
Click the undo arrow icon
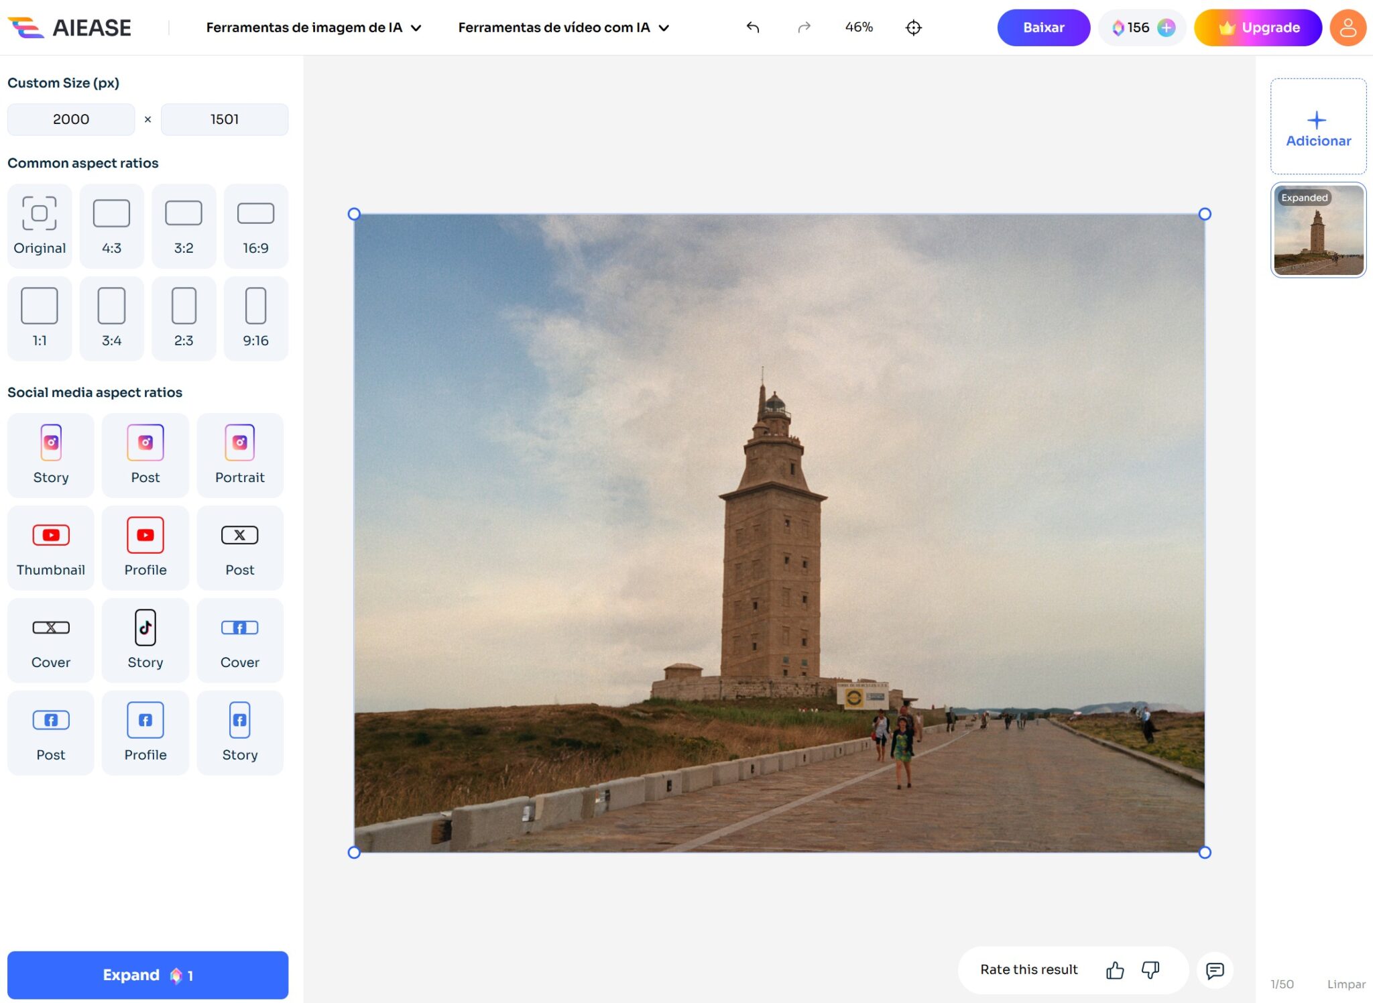pyautogui.click(x=753, y=27)
